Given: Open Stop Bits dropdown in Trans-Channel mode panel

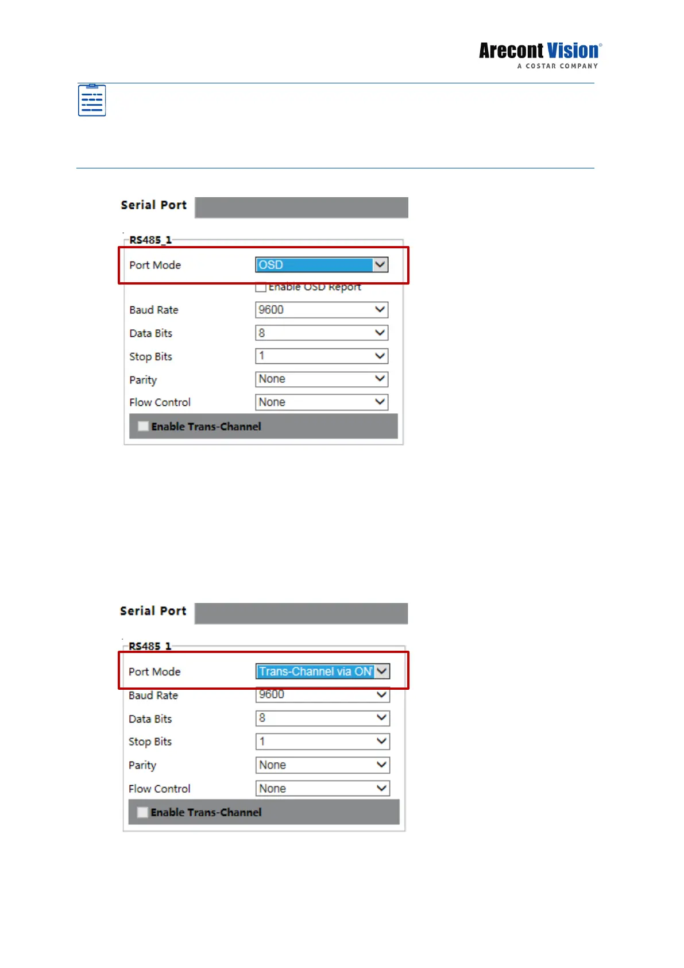Looking at the screenshot, I should 322,742.
